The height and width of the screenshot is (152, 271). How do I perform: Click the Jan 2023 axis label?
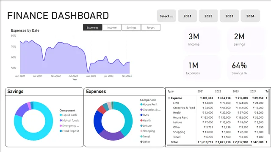click(x=91, y=76)
